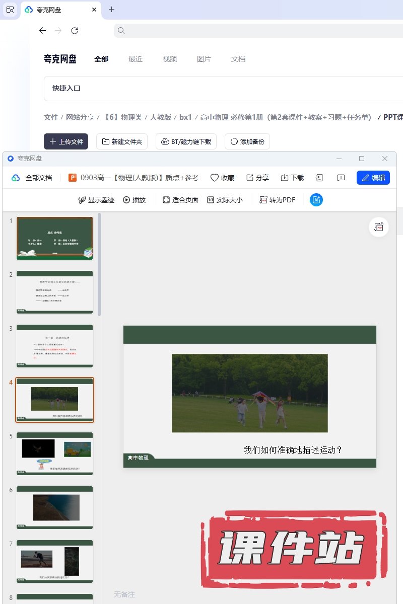Click 上传文件 upload button
403x604 pixels.
[66, 141]
